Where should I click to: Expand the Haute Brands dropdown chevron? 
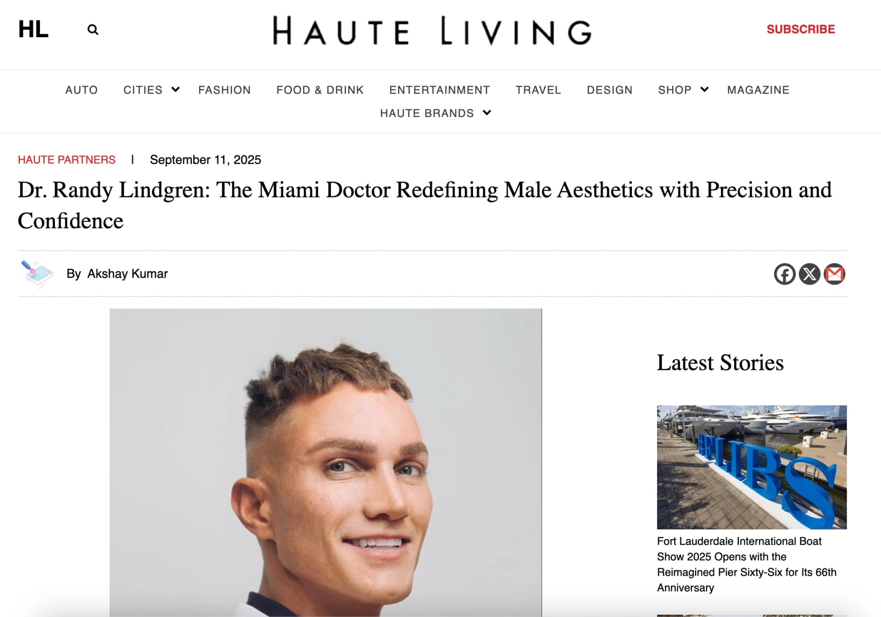[487, 112]
